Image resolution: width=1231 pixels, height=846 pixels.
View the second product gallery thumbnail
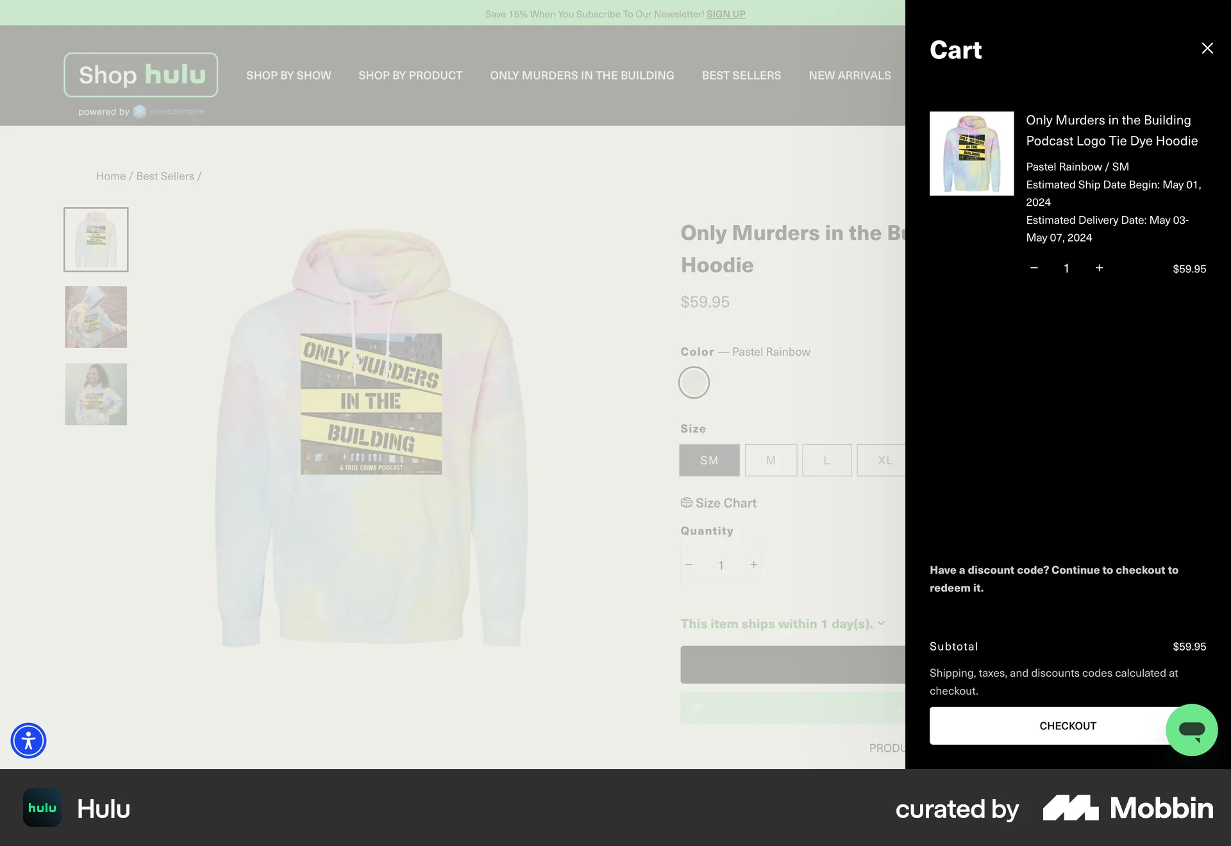96,317
